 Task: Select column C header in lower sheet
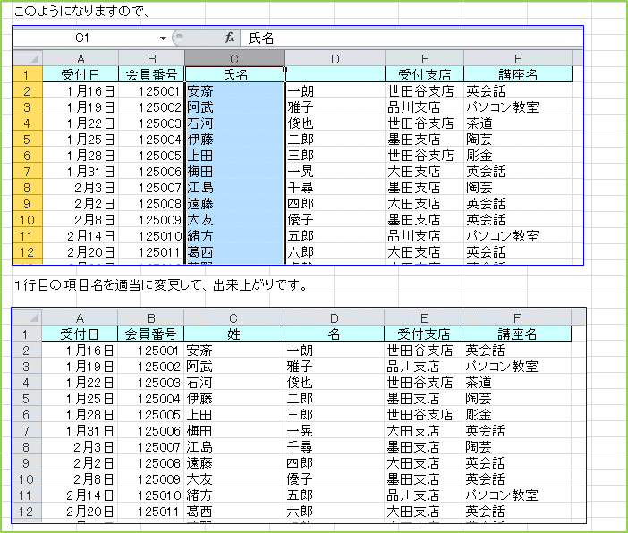(x=233, y=318)
